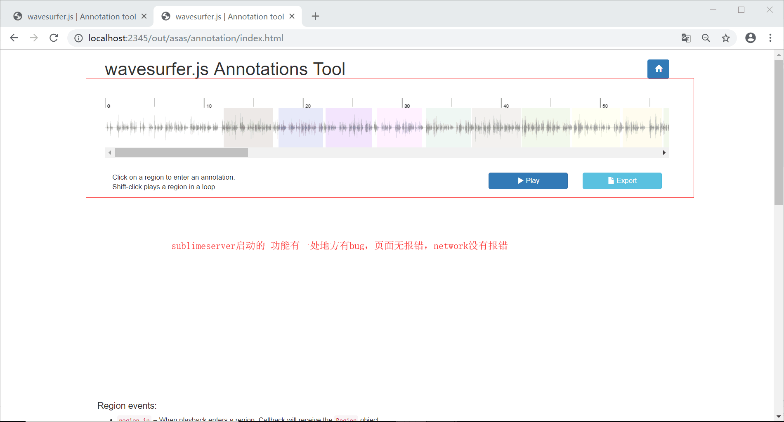Click the zoom magnifier icon in address bar
Viewport: 784px width, 422px height.
click(706, 38)
